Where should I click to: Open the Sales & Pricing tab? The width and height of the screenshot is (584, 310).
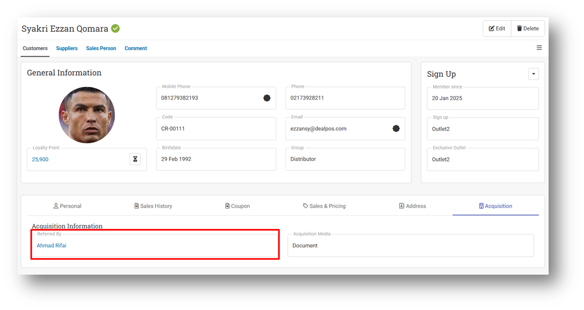324,206
